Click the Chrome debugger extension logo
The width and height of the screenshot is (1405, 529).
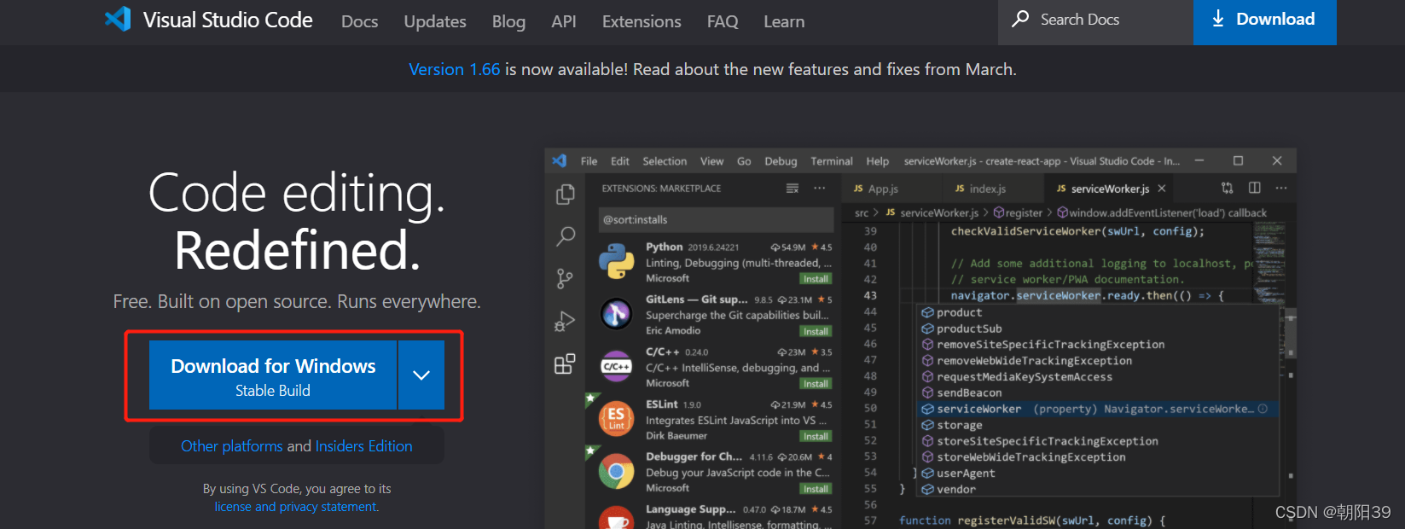616,472
